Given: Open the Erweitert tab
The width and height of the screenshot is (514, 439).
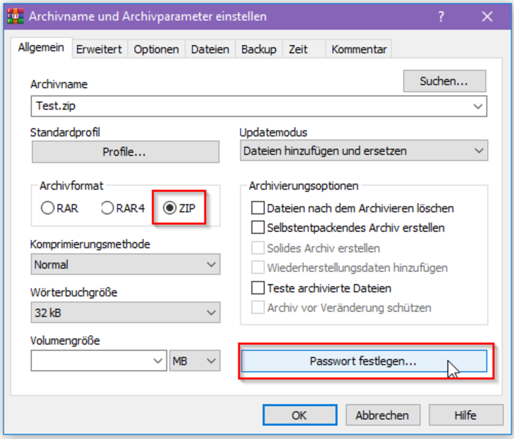Looking at the screenshot, I should coord(99,49).
